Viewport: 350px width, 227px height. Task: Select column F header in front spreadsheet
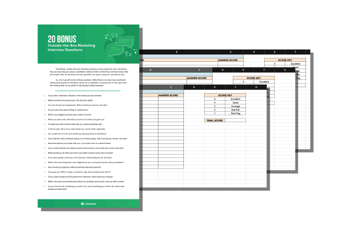(x=236, y=87)
